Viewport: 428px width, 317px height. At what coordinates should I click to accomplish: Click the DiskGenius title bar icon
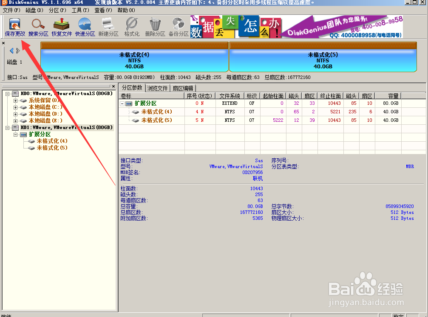tap(4, 2)
